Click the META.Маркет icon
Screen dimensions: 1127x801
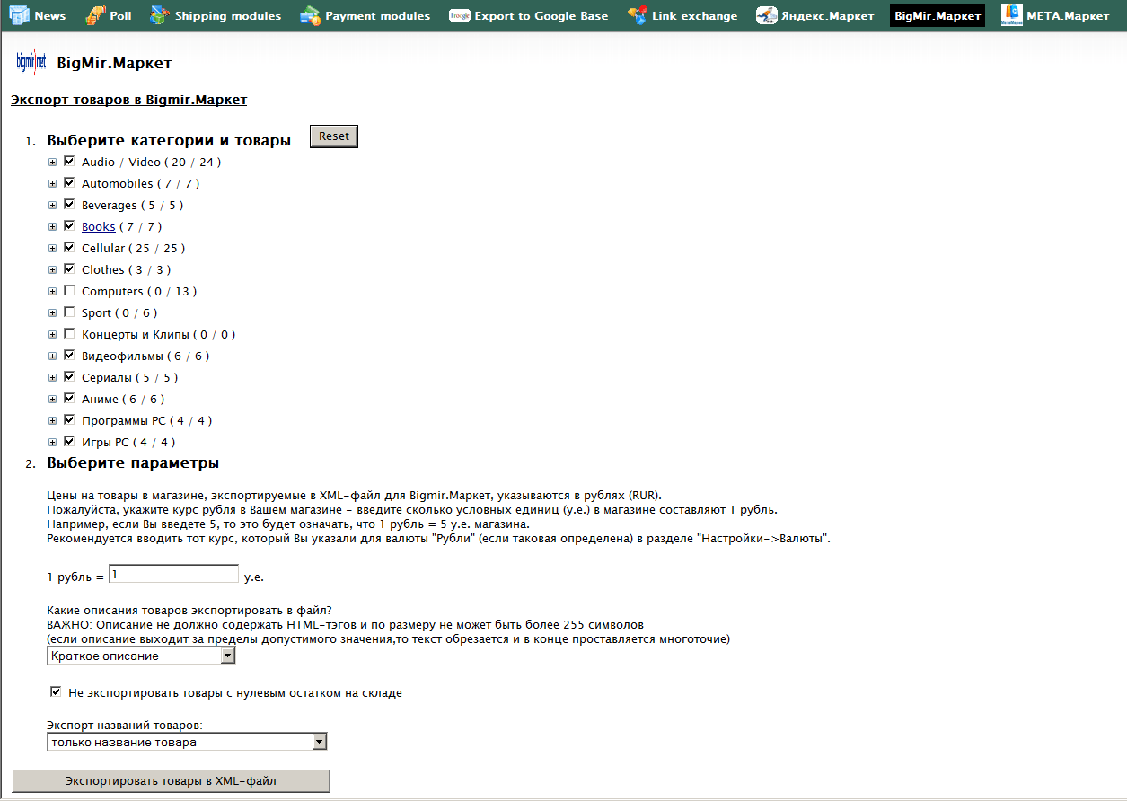coord(1012,15)
